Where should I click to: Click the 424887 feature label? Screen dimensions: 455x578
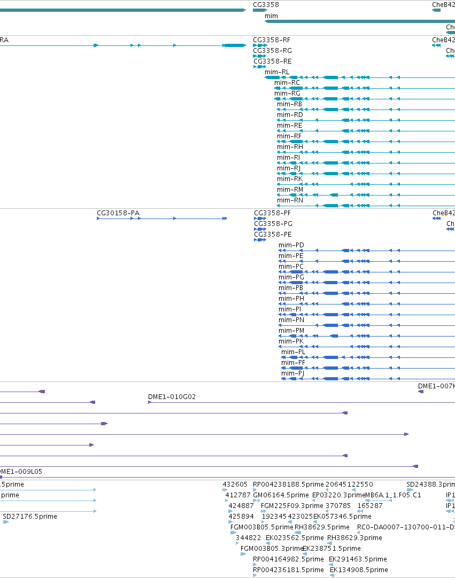pyautogui.click(x=241, y=506)
